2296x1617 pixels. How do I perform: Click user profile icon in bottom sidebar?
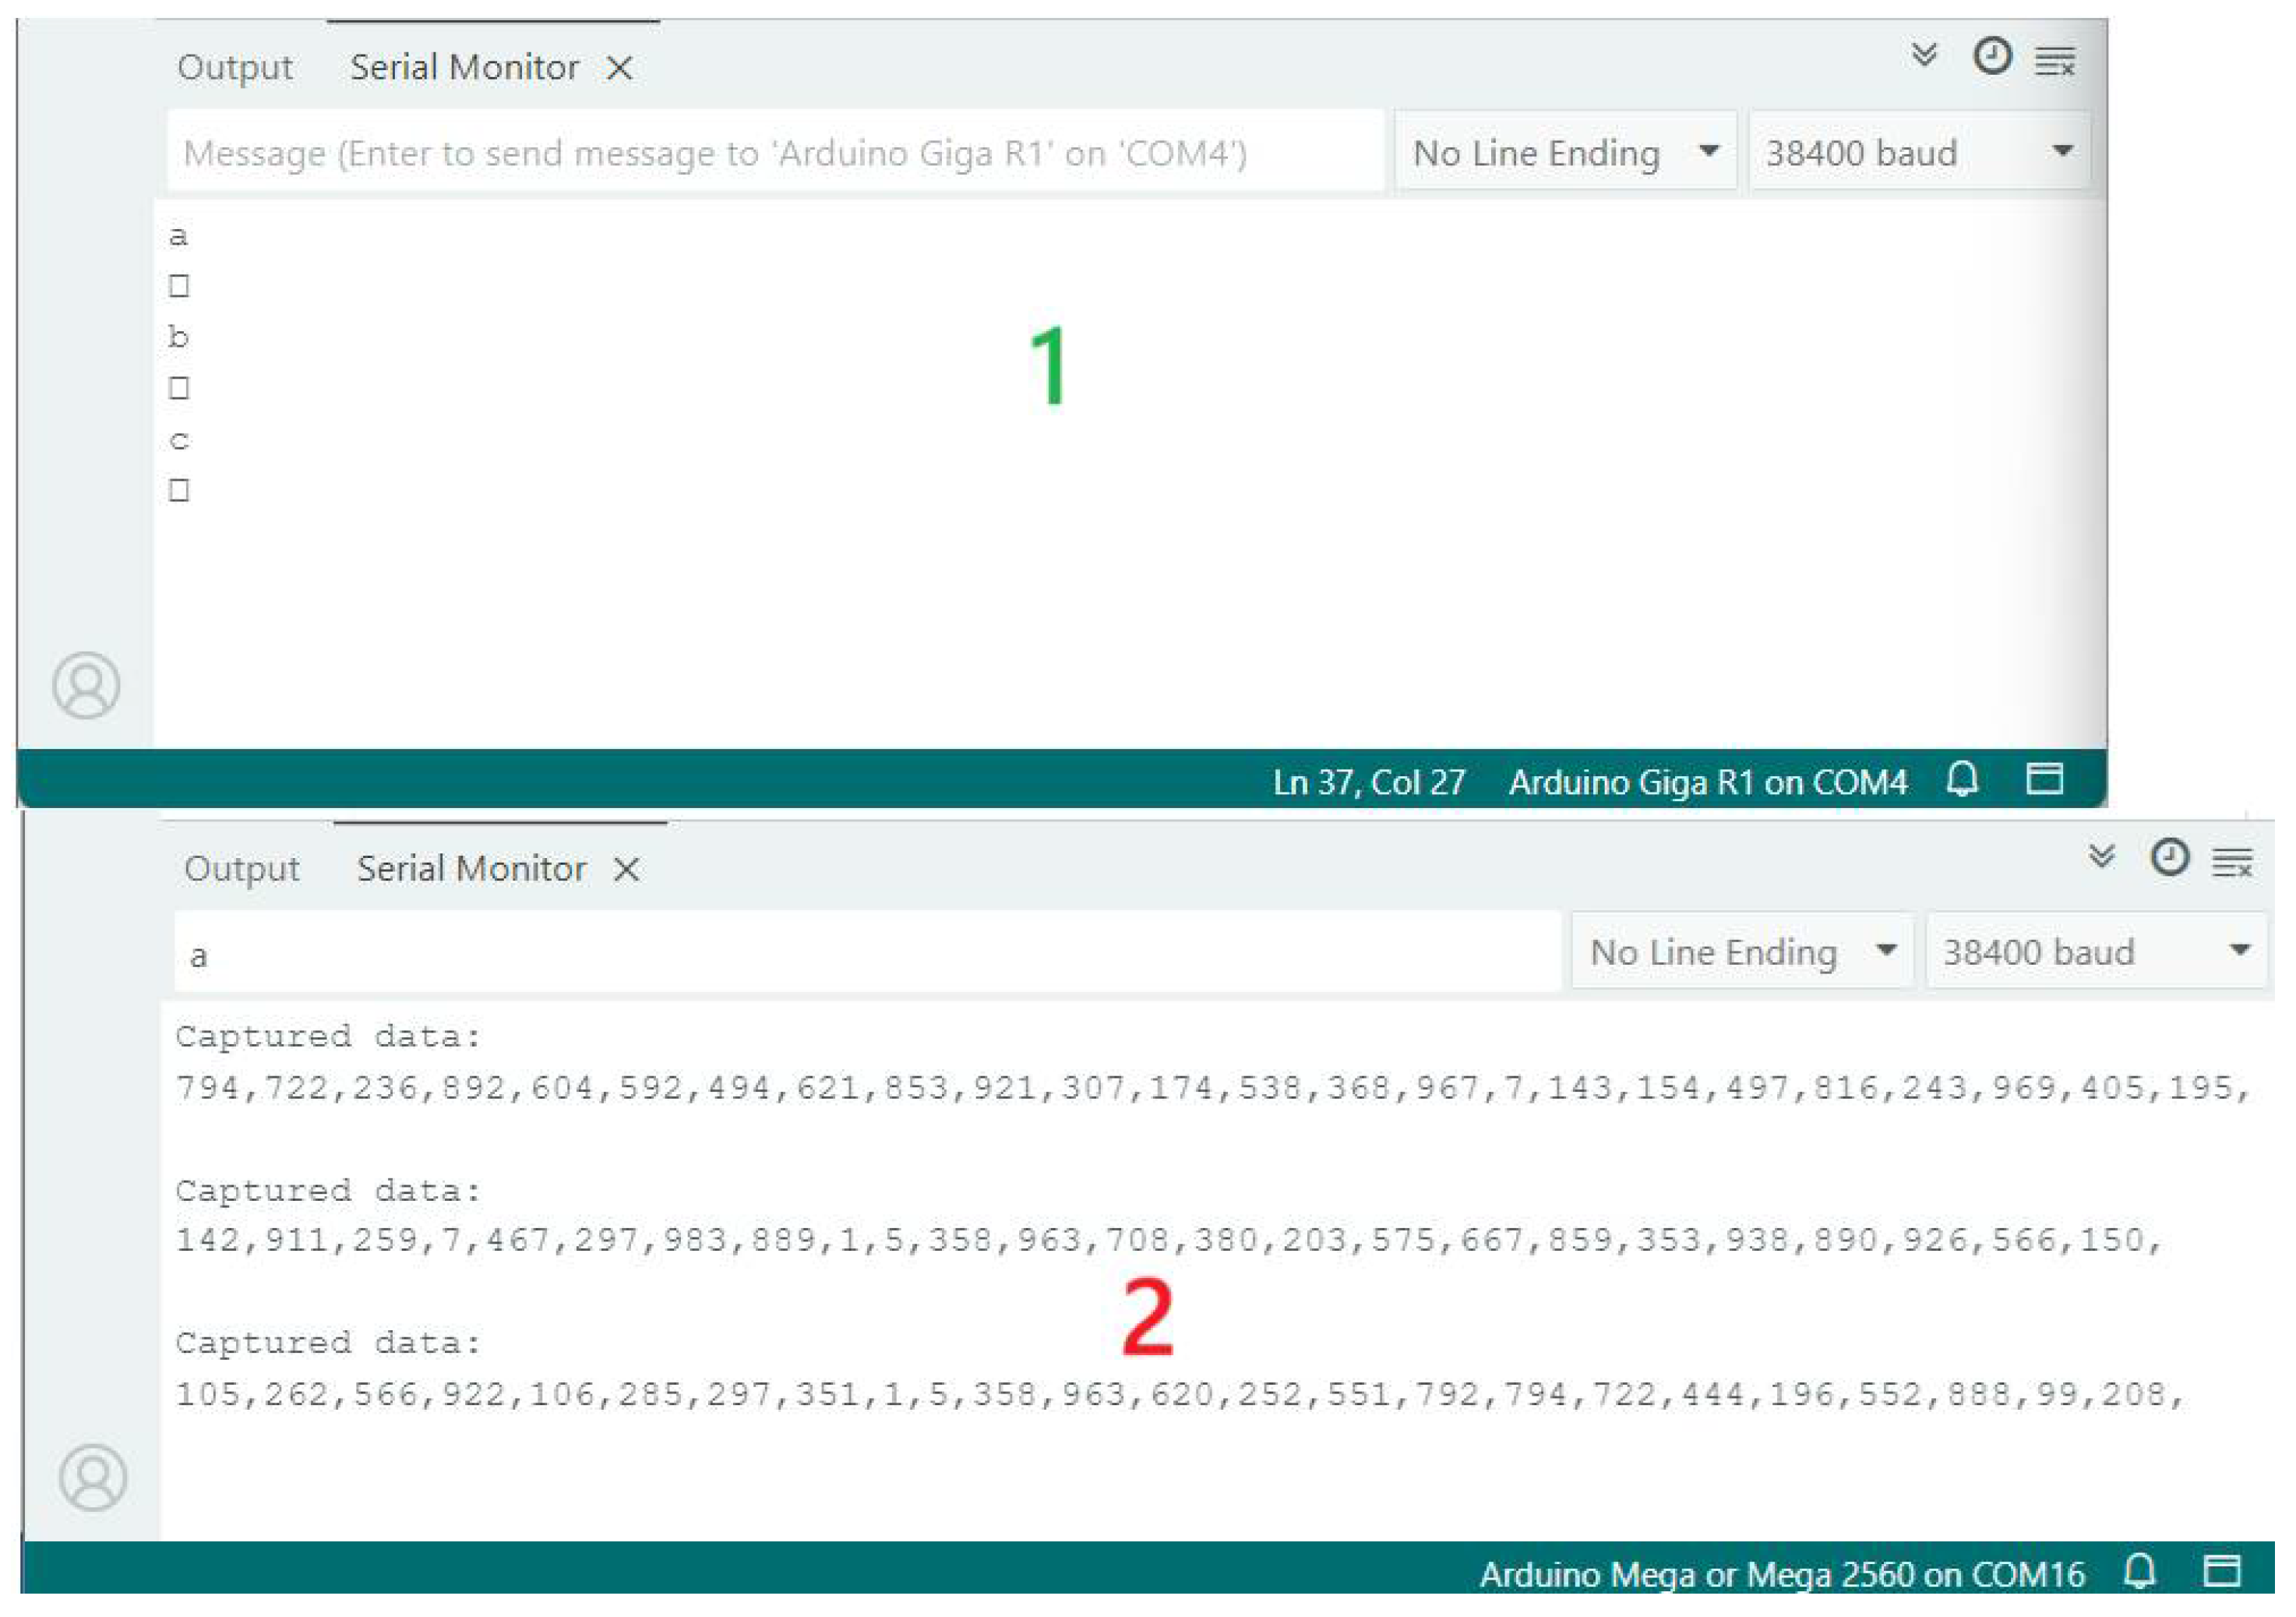click(92, 1478)
